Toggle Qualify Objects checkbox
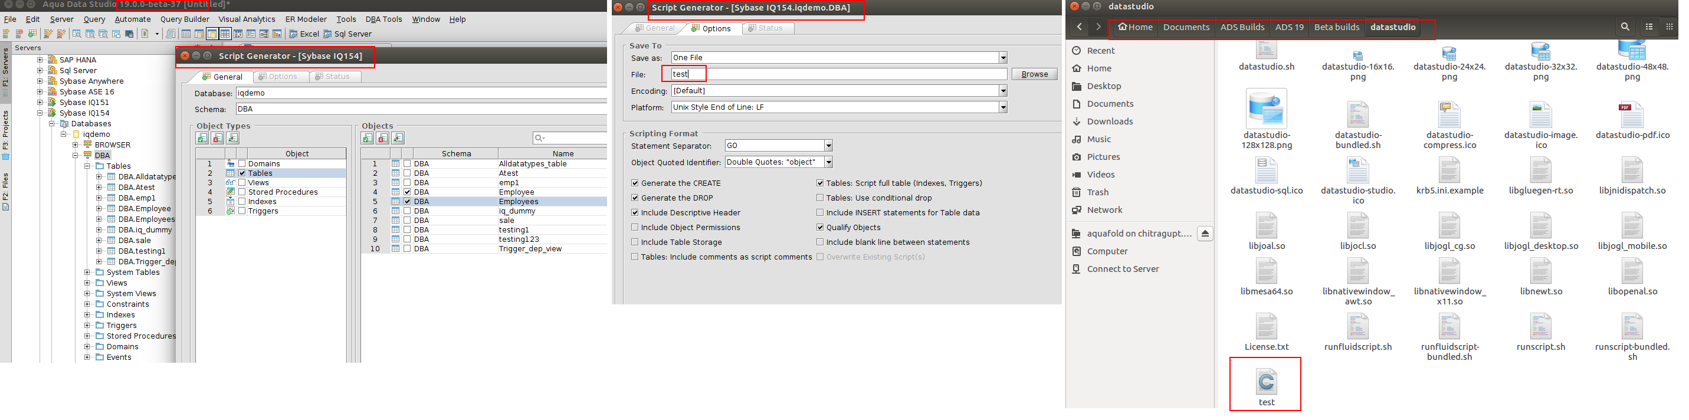 point(819,227)
